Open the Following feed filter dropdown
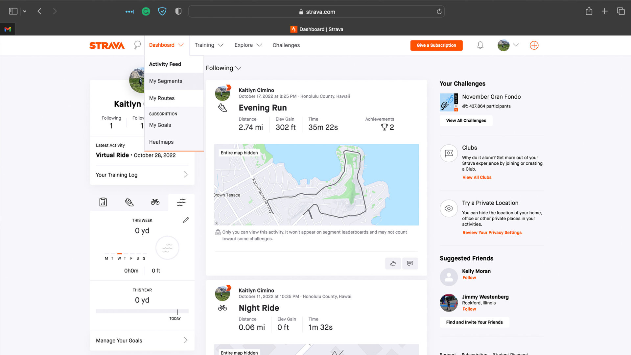The height and width of the screenshot is (355, 631). coord(224,68)
